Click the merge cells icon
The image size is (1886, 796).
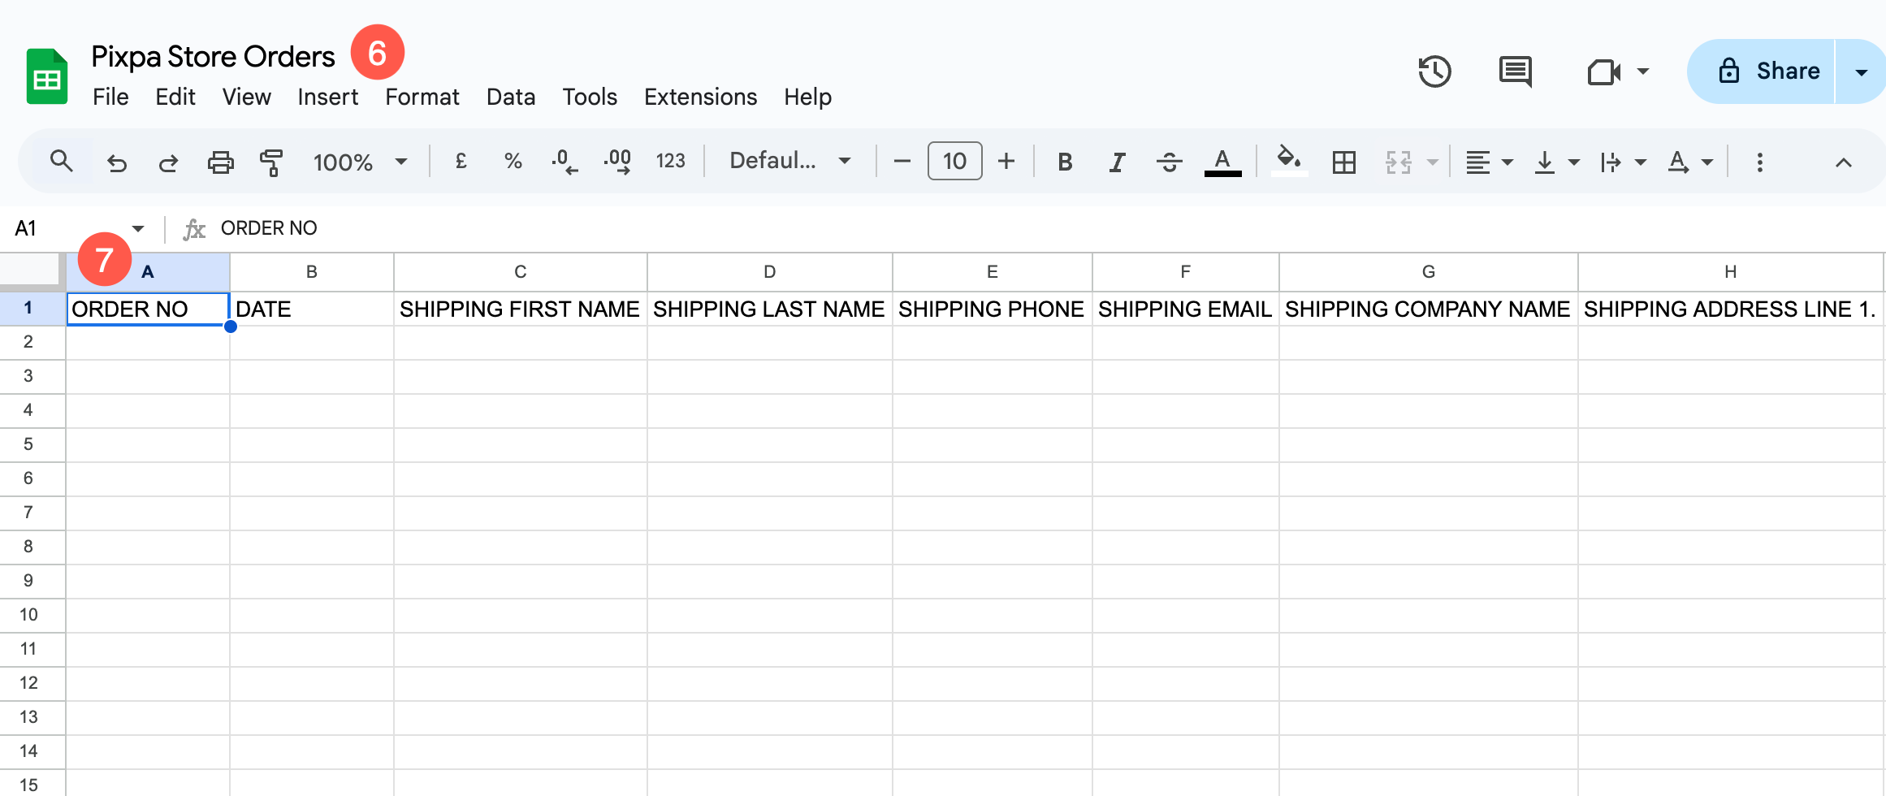click(x=1398, y=162)
